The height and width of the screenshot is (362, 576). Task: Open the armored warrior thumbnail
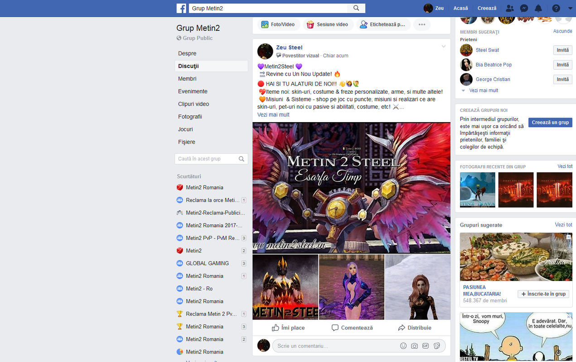click(286, 287)
